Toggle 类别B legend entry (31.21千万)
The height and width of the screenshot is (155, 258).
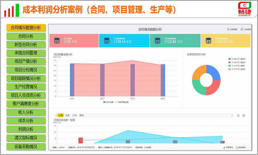237,69
